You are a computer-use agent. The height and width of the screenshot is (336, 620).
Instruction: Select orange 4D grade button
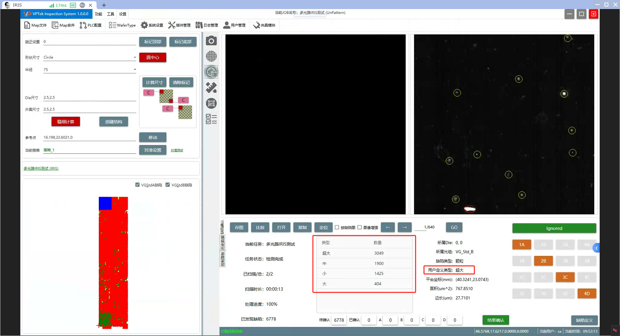(587, 293)
